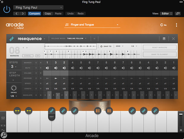Open the 1/8 snap resolution dropdown
The image size is (184, 139).
click(134, 46)
